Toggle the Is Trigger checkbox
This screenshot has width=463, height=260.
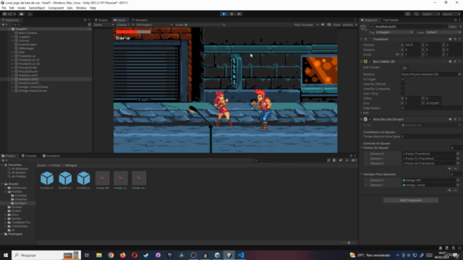click(x=402, y=79)
